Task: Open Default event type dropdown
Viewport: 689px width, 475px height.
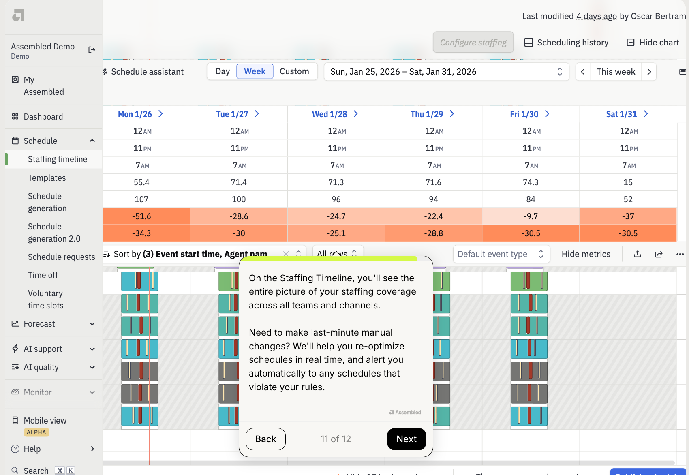Action: pyautogui.click(x=501, y=254)
